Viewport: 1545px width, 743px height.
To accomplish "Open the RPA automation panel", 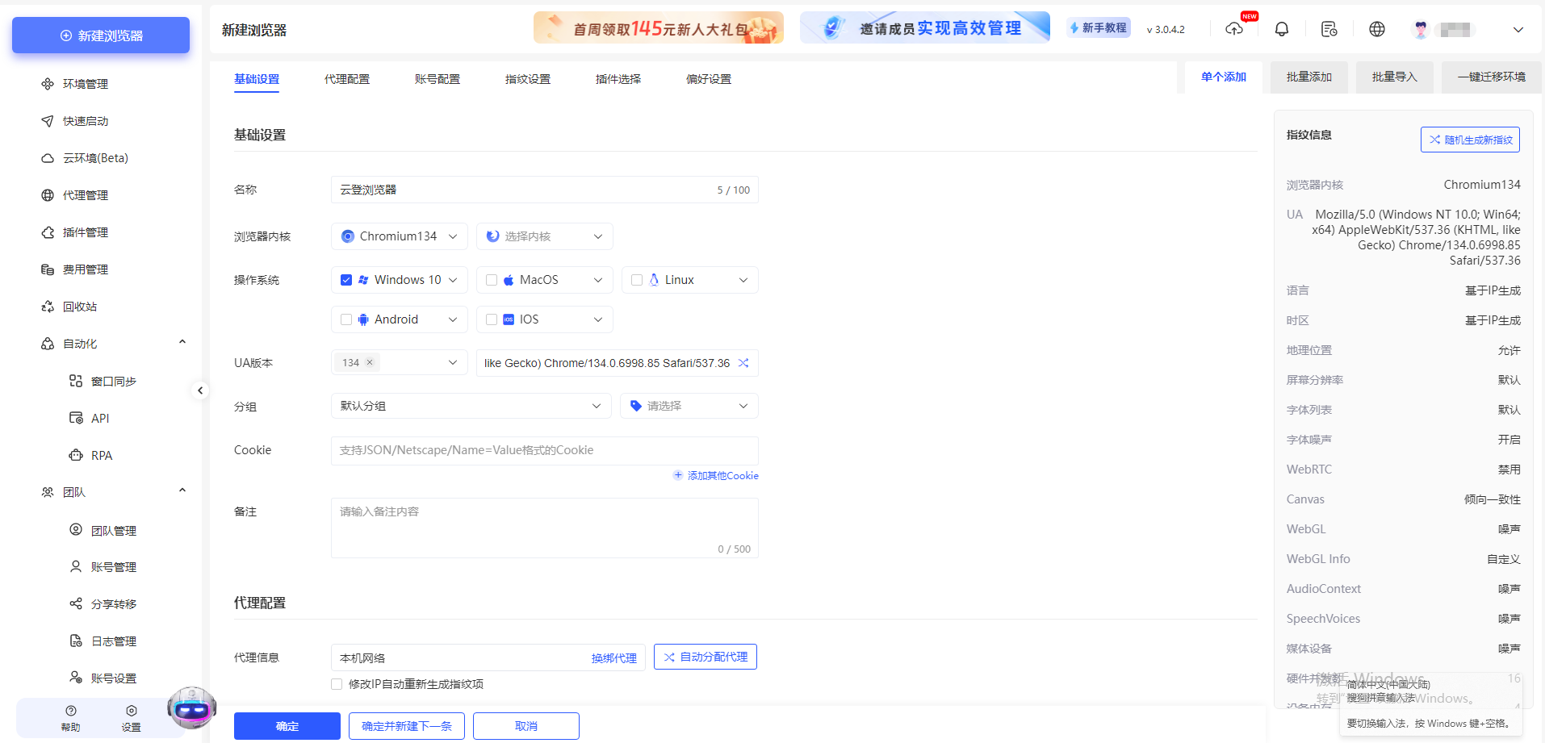I will (x=101, y=455).
